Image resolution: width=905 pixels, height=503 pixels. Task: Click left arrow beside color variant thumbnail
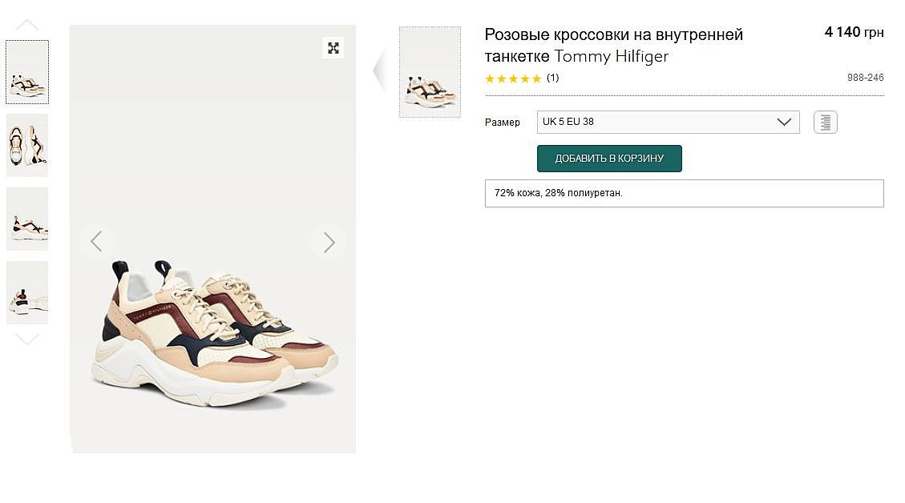point(380,70)
